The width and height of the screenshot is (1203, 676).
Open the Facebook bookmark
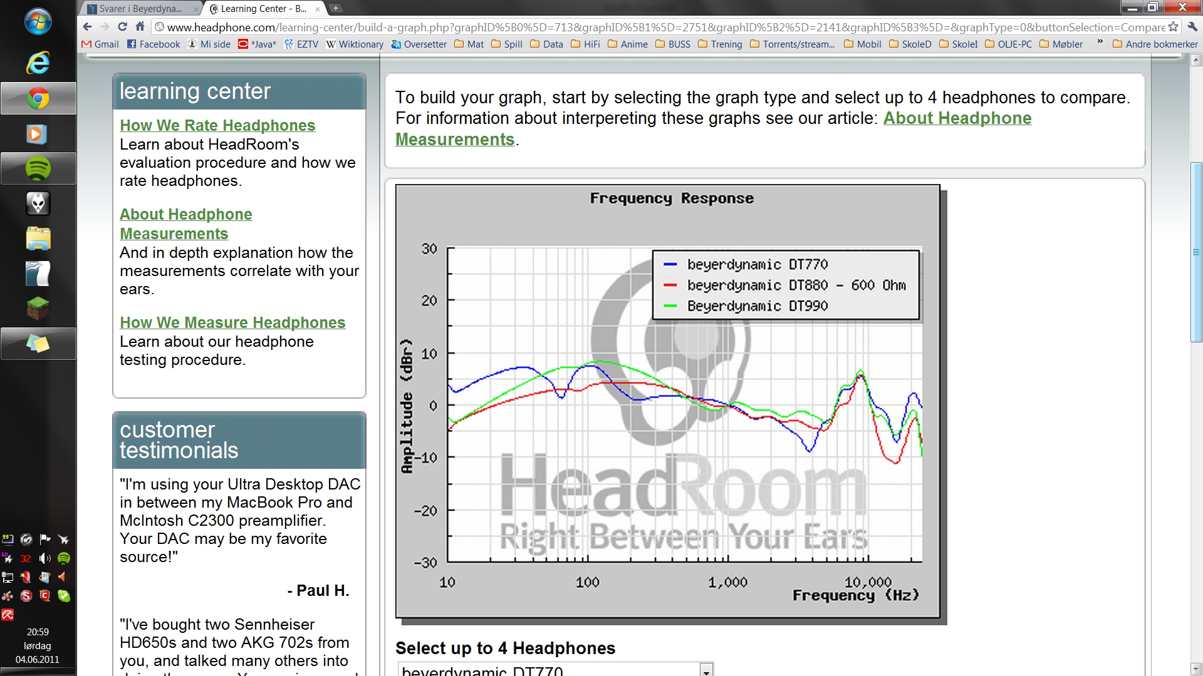tap(154, 44)
